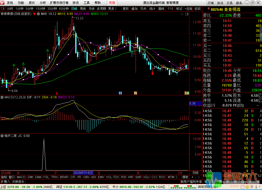Click the 上证 index value in status bar

pos(13,187)
